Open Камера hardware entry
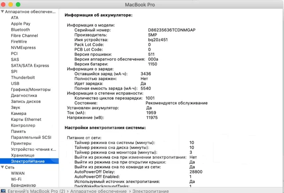The image size is (284, 193). click(x=19, y=113)
